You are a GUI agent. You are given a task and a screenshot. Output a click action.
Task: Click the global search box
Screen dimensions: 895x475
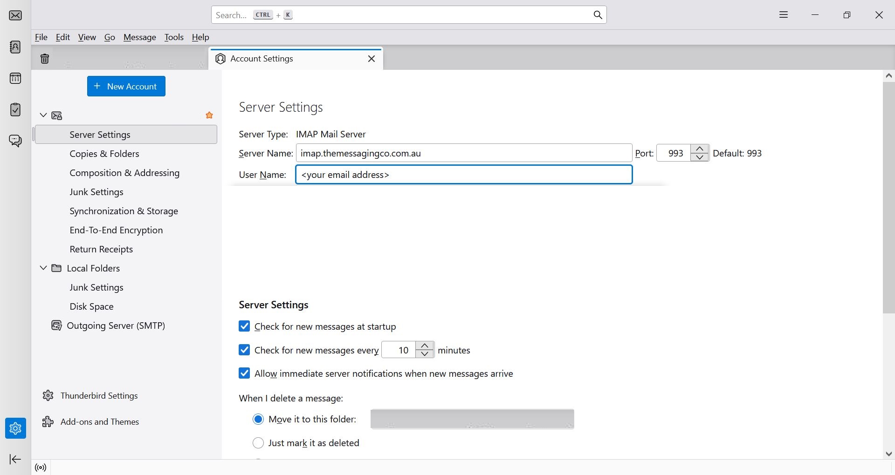[409, 15]
